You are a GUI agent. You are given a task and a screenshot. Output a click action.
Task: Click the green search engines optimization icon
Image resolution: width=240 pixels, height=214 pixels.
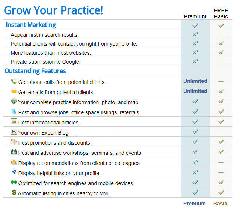(14, 182)
